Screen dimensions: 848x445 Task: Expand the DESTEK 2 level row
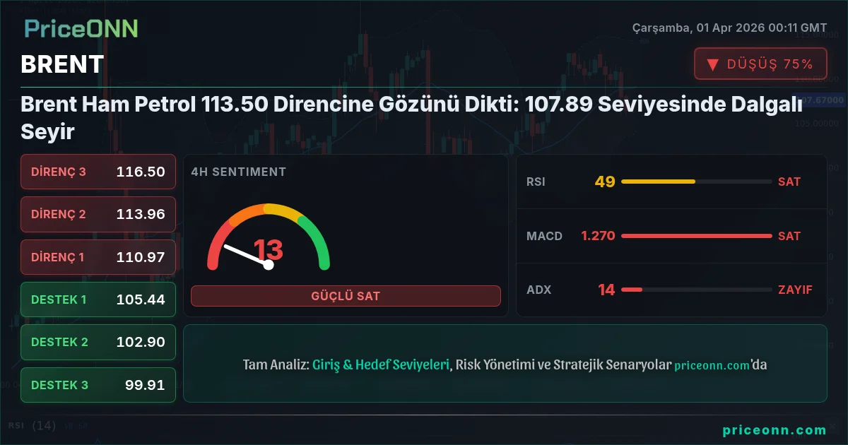[98, 342]
